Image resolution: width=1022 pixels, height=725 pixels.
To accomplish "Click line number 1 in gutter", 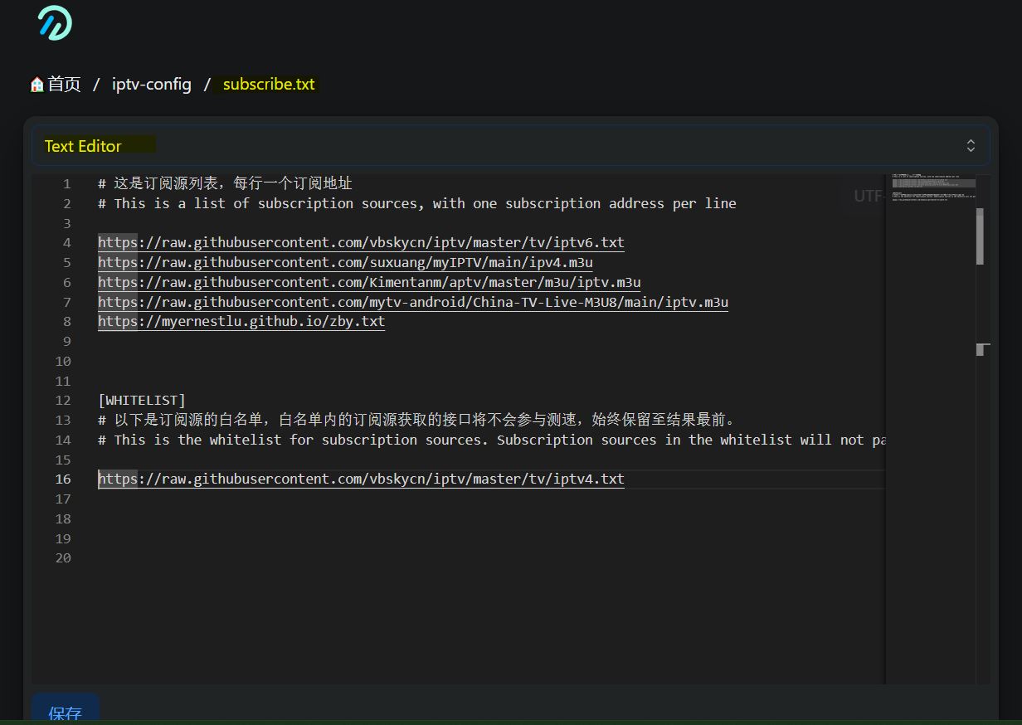I will coord(66,184).
